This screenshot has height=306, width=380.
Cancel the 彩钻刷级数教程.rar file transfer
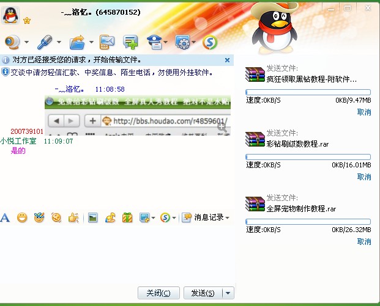click(x=364, y=177)
